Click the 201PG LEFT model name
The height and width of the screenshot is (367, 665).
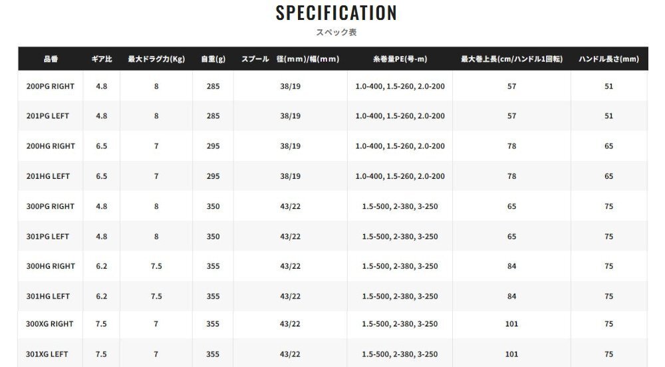tap(48, 116)
